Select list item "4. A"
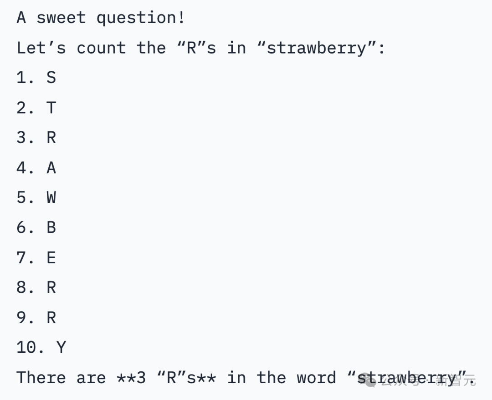492x400 pixels. [x=36, y=168]
